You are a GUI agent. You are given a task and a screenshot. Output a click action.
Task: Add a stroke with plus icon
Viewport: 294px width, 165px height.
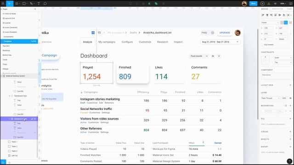click(x=290, y=132)
